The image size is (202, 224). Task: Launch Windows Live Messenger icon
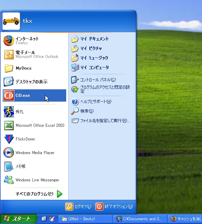pos(9,180)
